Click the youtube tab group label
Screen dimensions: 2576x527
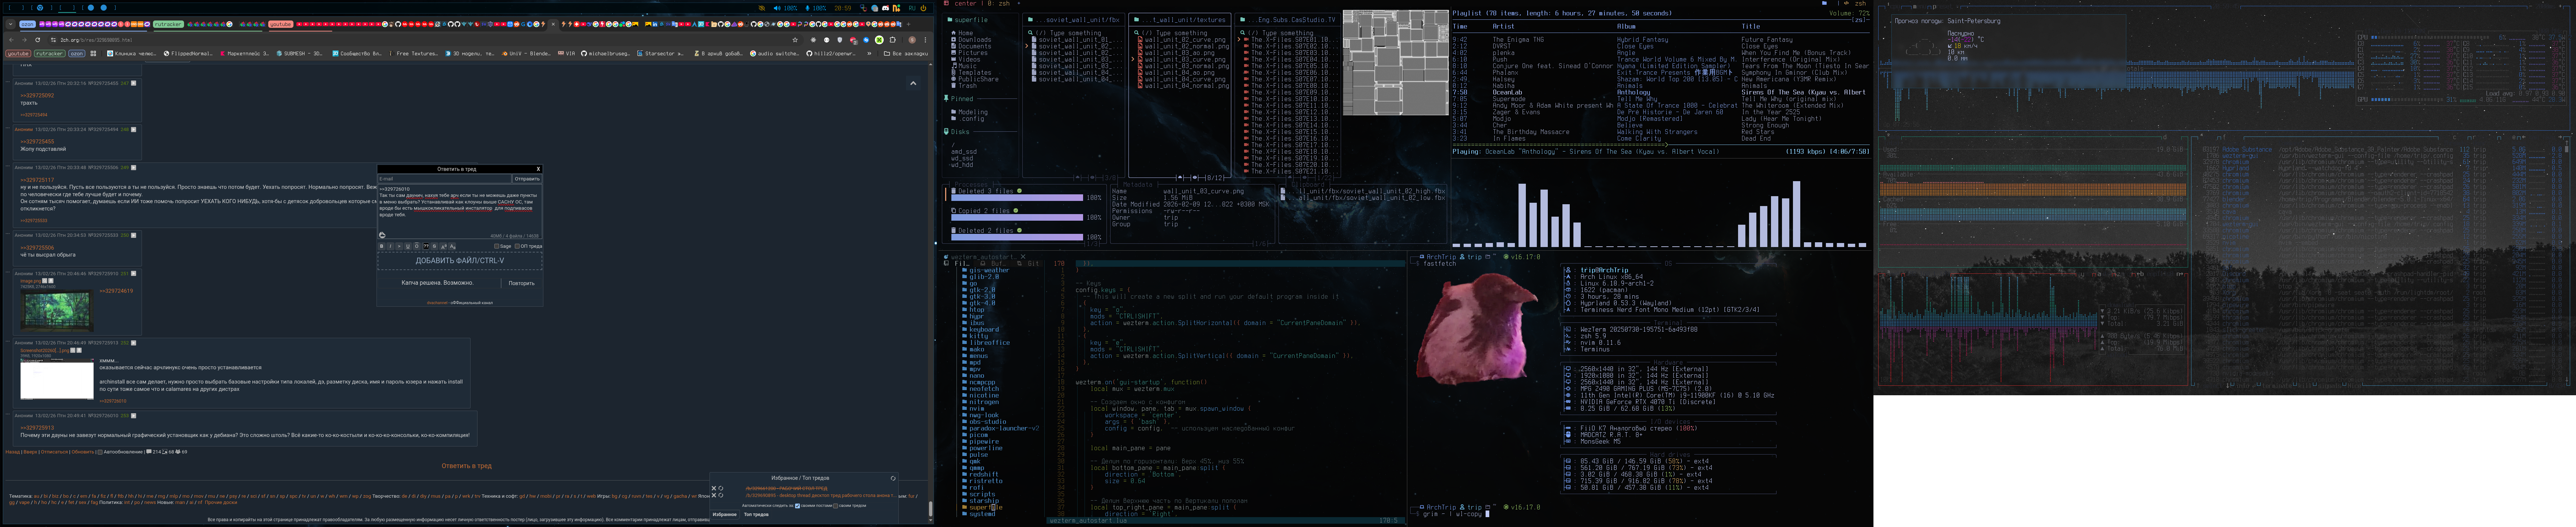click(281, 24)
